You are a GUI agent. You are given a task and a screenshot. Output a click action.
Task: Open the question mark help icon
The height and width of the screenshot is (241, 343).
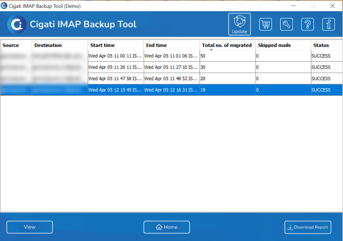[307, 24]
